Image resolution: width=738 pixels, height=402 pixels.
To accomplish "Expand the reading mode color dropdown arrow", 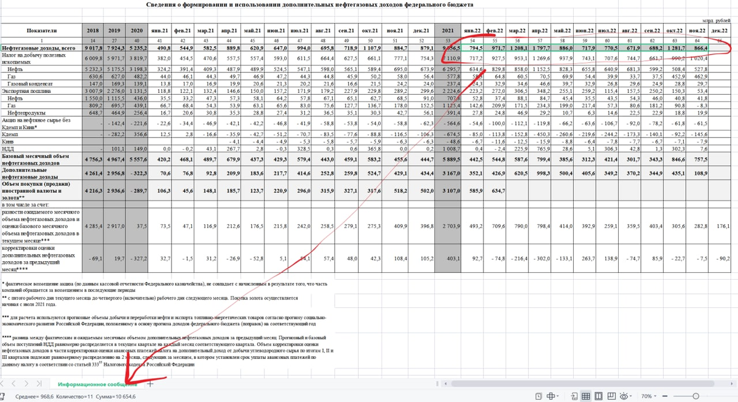I will [558, 396].
